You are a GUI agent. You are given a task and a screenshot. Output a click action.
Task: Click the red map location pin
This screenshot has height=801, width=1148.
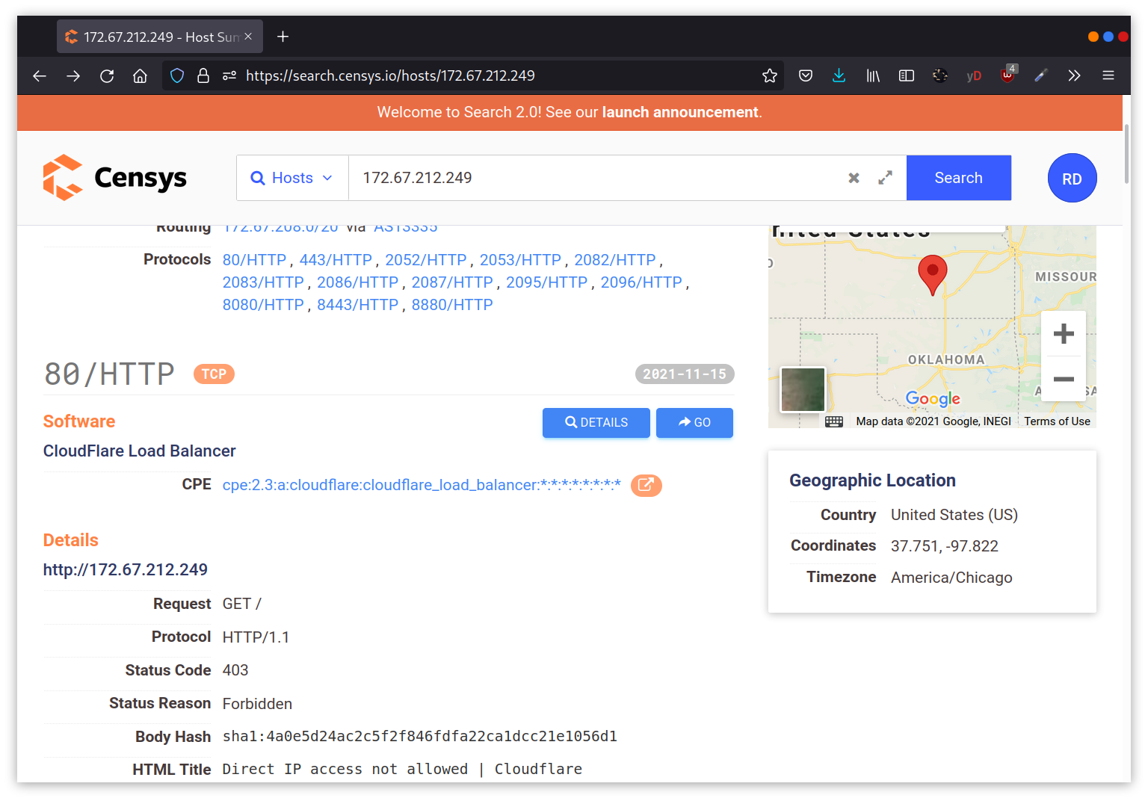tap(932, 274)
